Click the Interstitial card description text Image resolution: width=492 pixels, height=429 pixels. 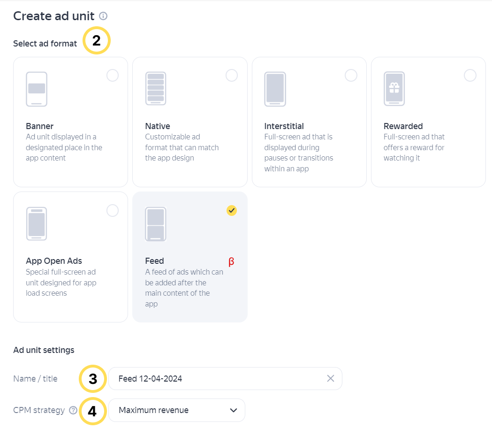tap(298, 153)
